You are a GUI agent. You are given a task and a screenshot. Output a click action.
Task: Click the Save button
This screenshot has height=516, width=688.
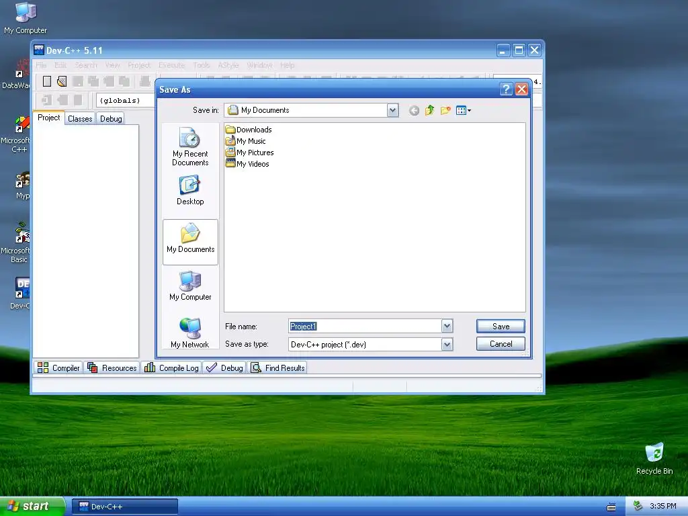point(501,326)
